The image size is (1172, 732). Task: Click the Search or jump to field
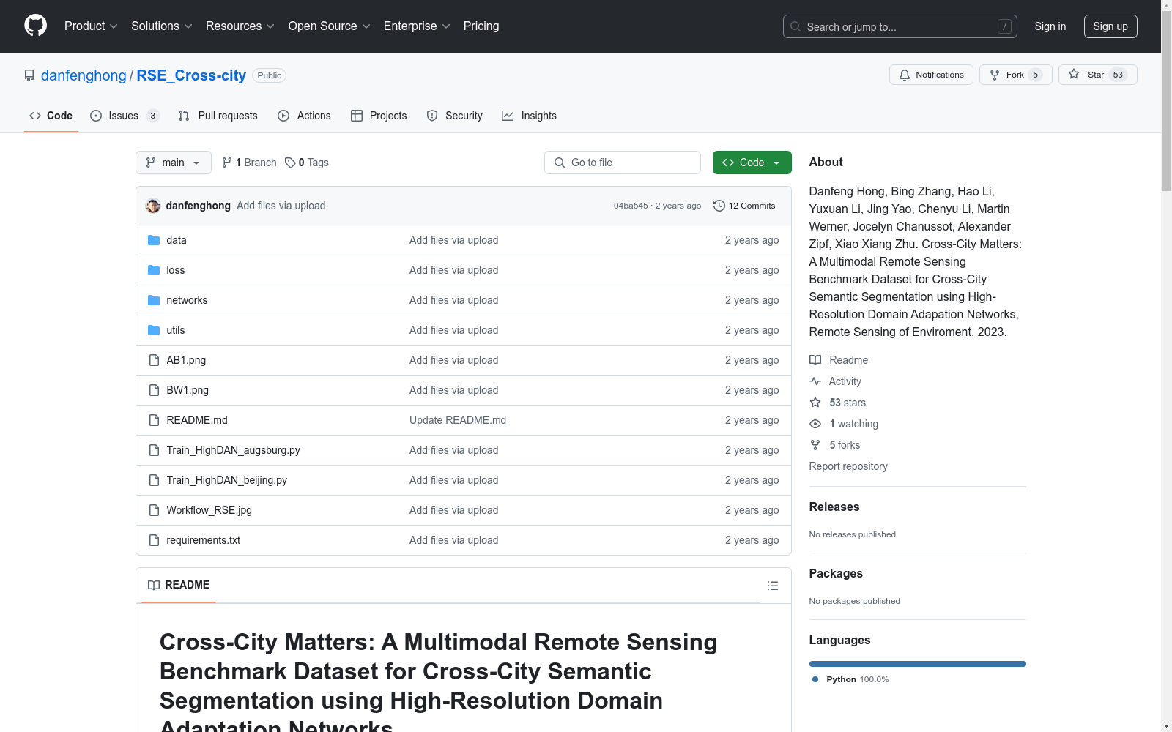click(x=900, y=26)
